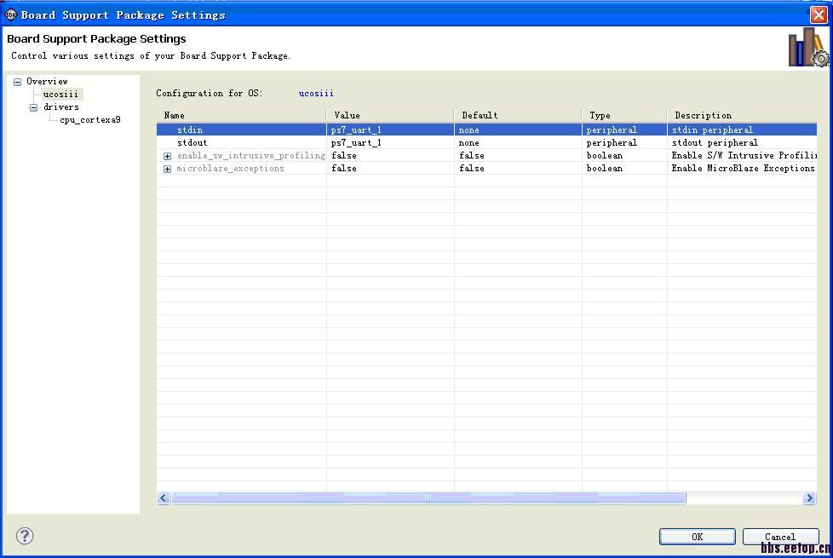Close the Board Support Package Settings window

(x=818, y=14)
